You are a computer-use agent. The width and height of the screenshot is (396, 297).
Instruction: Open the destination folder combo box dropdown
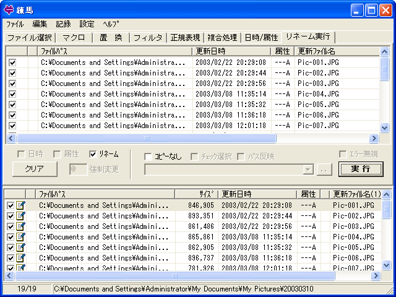click(308, 170)
